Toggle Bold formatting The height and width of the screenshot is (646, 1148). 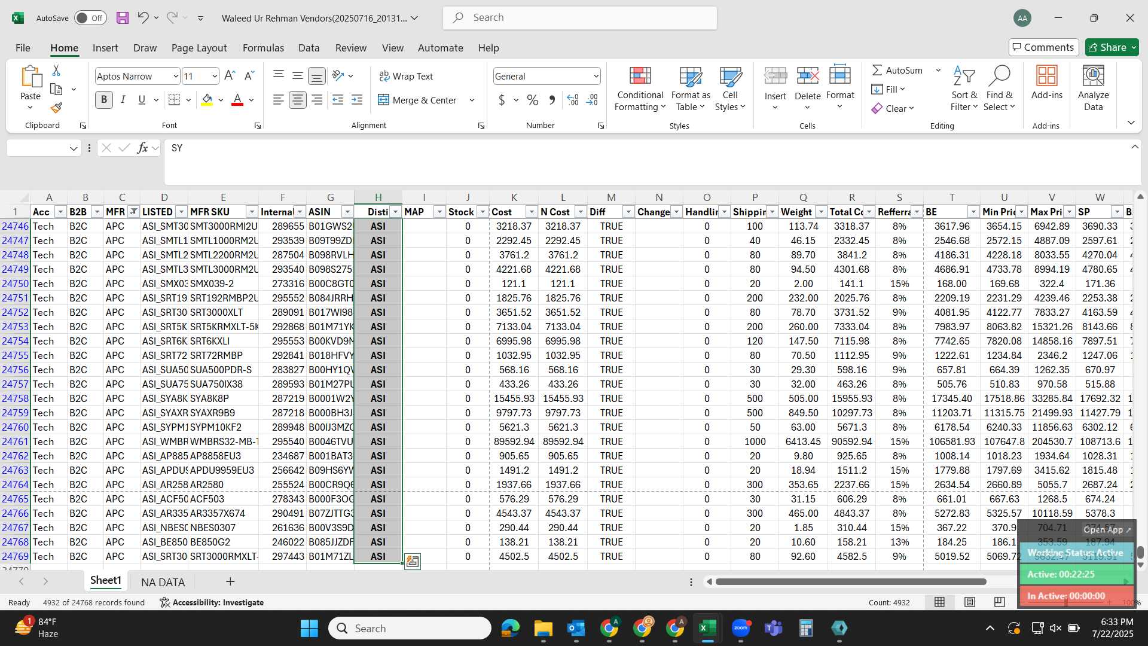pos(104,100)
